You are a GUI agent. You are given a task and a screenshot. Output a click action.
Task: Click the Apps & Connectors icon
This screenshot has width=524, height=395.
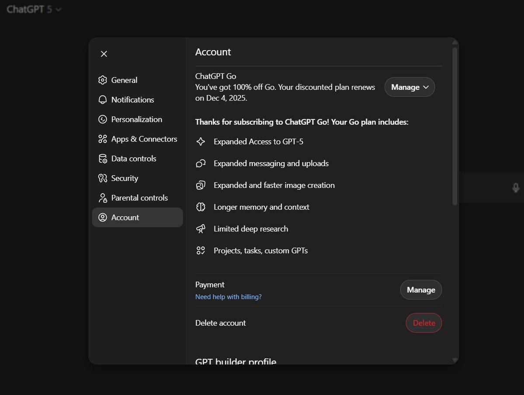[x=102, y=139]
